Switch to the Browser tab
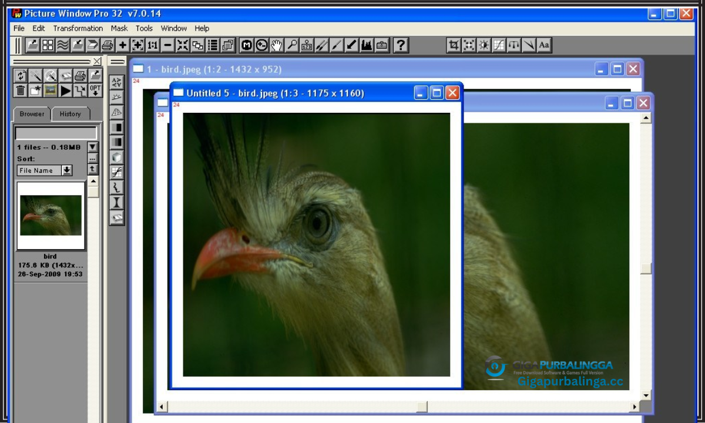Image resolution: width=705 pixels, height=423 pixels. 32,114
